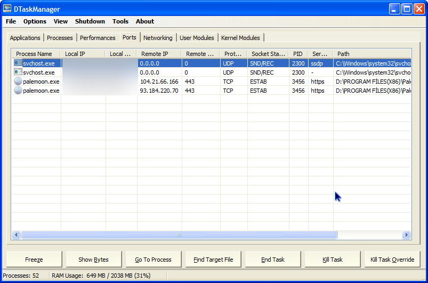Screen dimensions: 428x283
Task: Click https service in 104.21.66.166 row
Action: coord(318,82)
